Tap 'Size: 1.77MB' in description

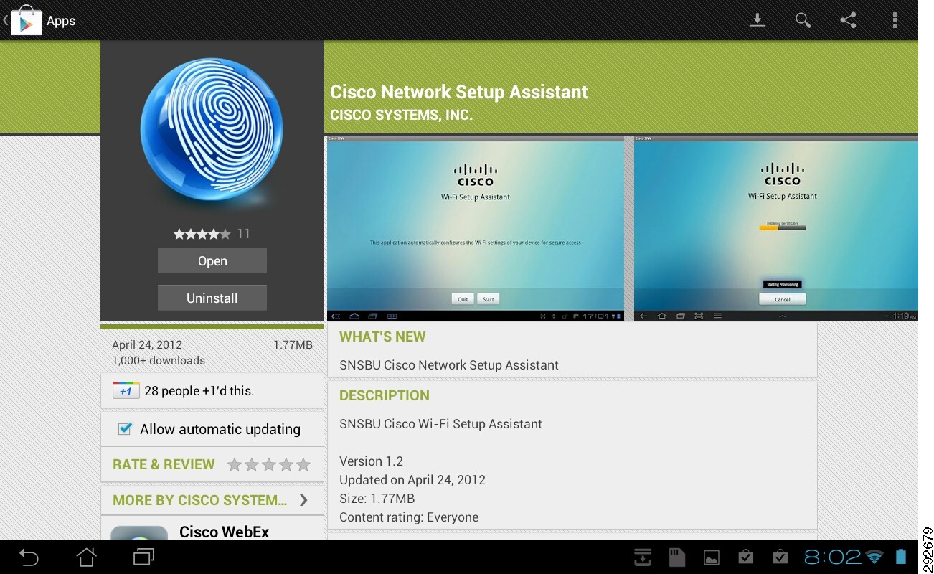pos(377,499)
